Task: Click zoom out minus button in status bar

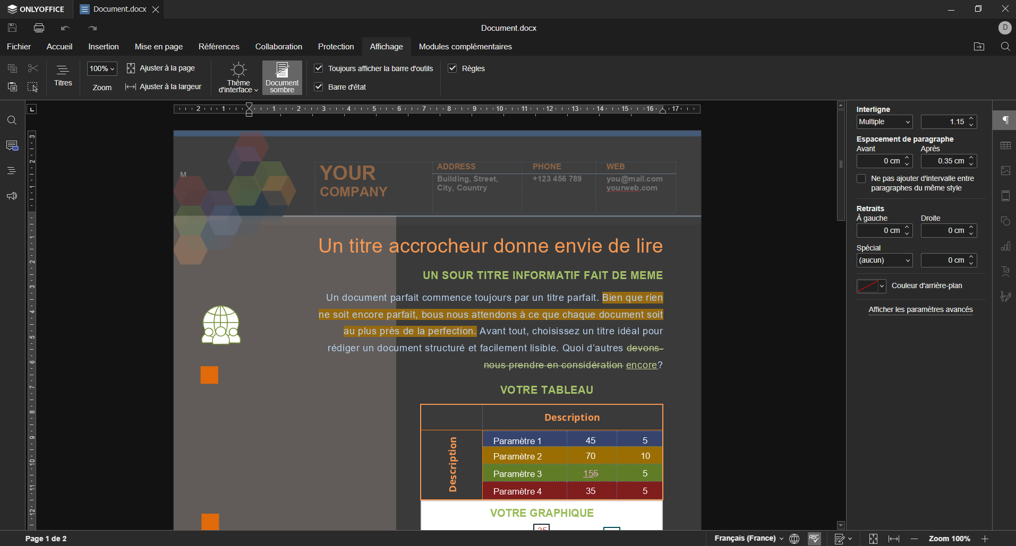Action: pos(914,539)
